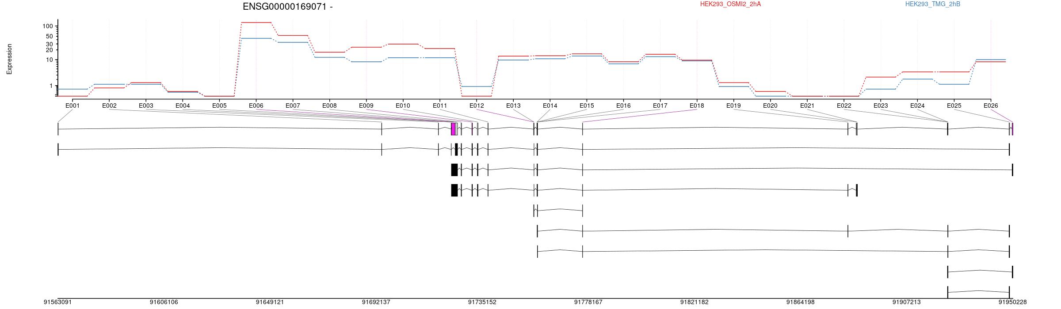
Task: Click y-axis tick value 50
Action: tap(50, 37)
